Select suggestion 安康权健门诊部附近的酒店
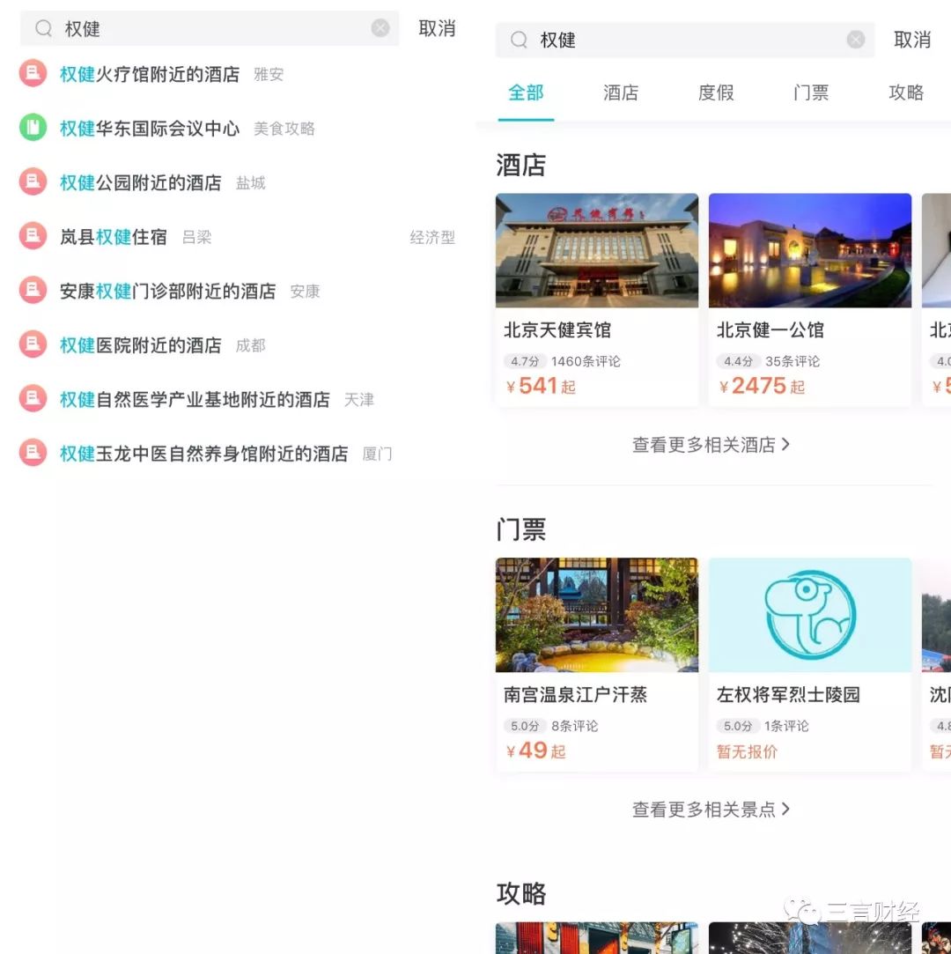951x954 pixels. (x=168, y=291)
